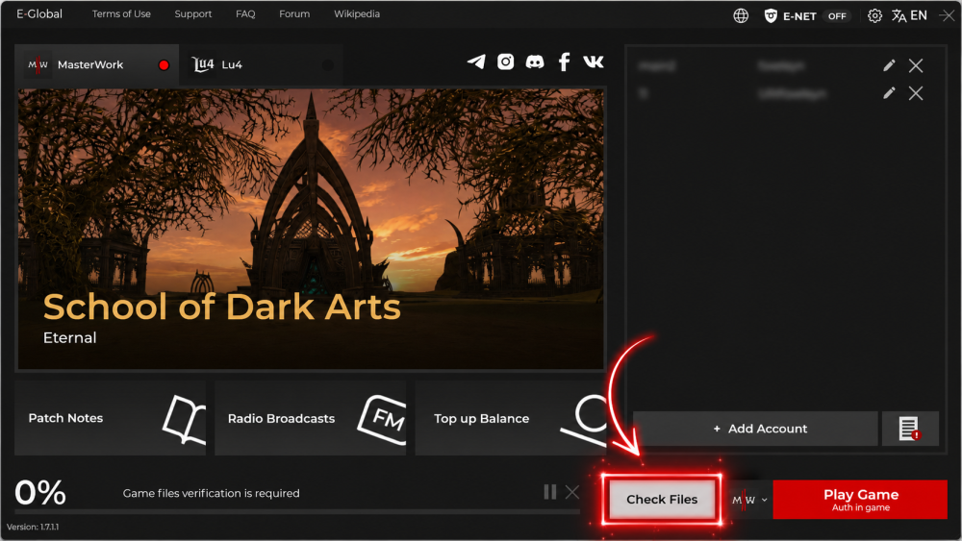Viewport: 962px width, 541px height.
Task: Open the FAQ menu item
Action: tap(245, 13)
